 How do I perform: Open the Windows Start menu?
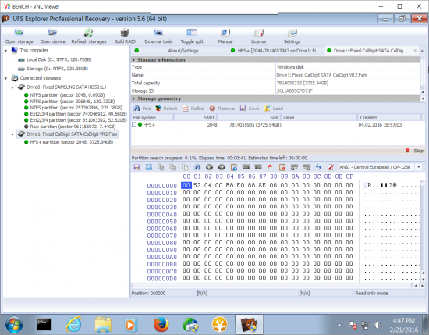click(x=13, y=325)
